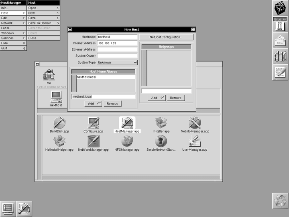Click Add under Host Name Aliases
The image size is (289, 217).
93,104
